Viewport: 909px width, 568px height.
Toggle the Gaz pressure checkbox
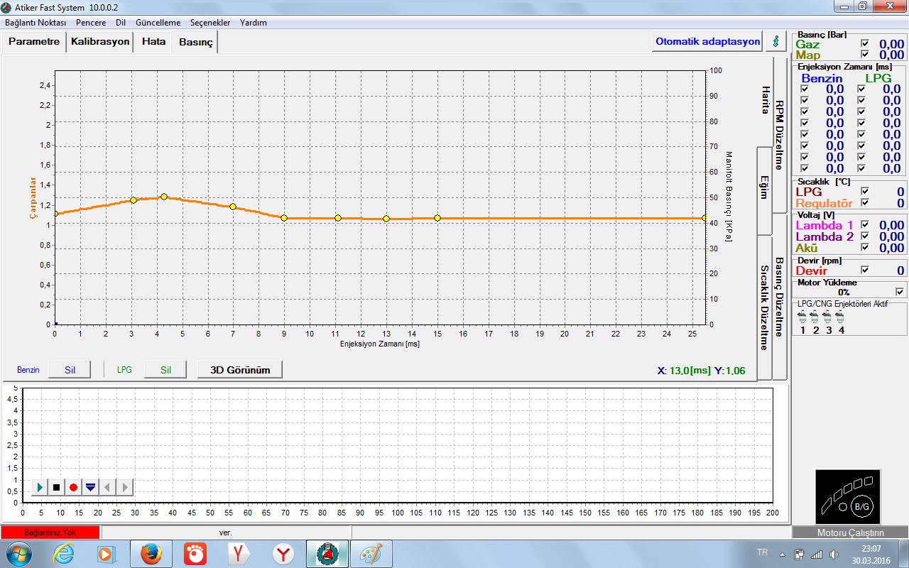tap(864, 44)
